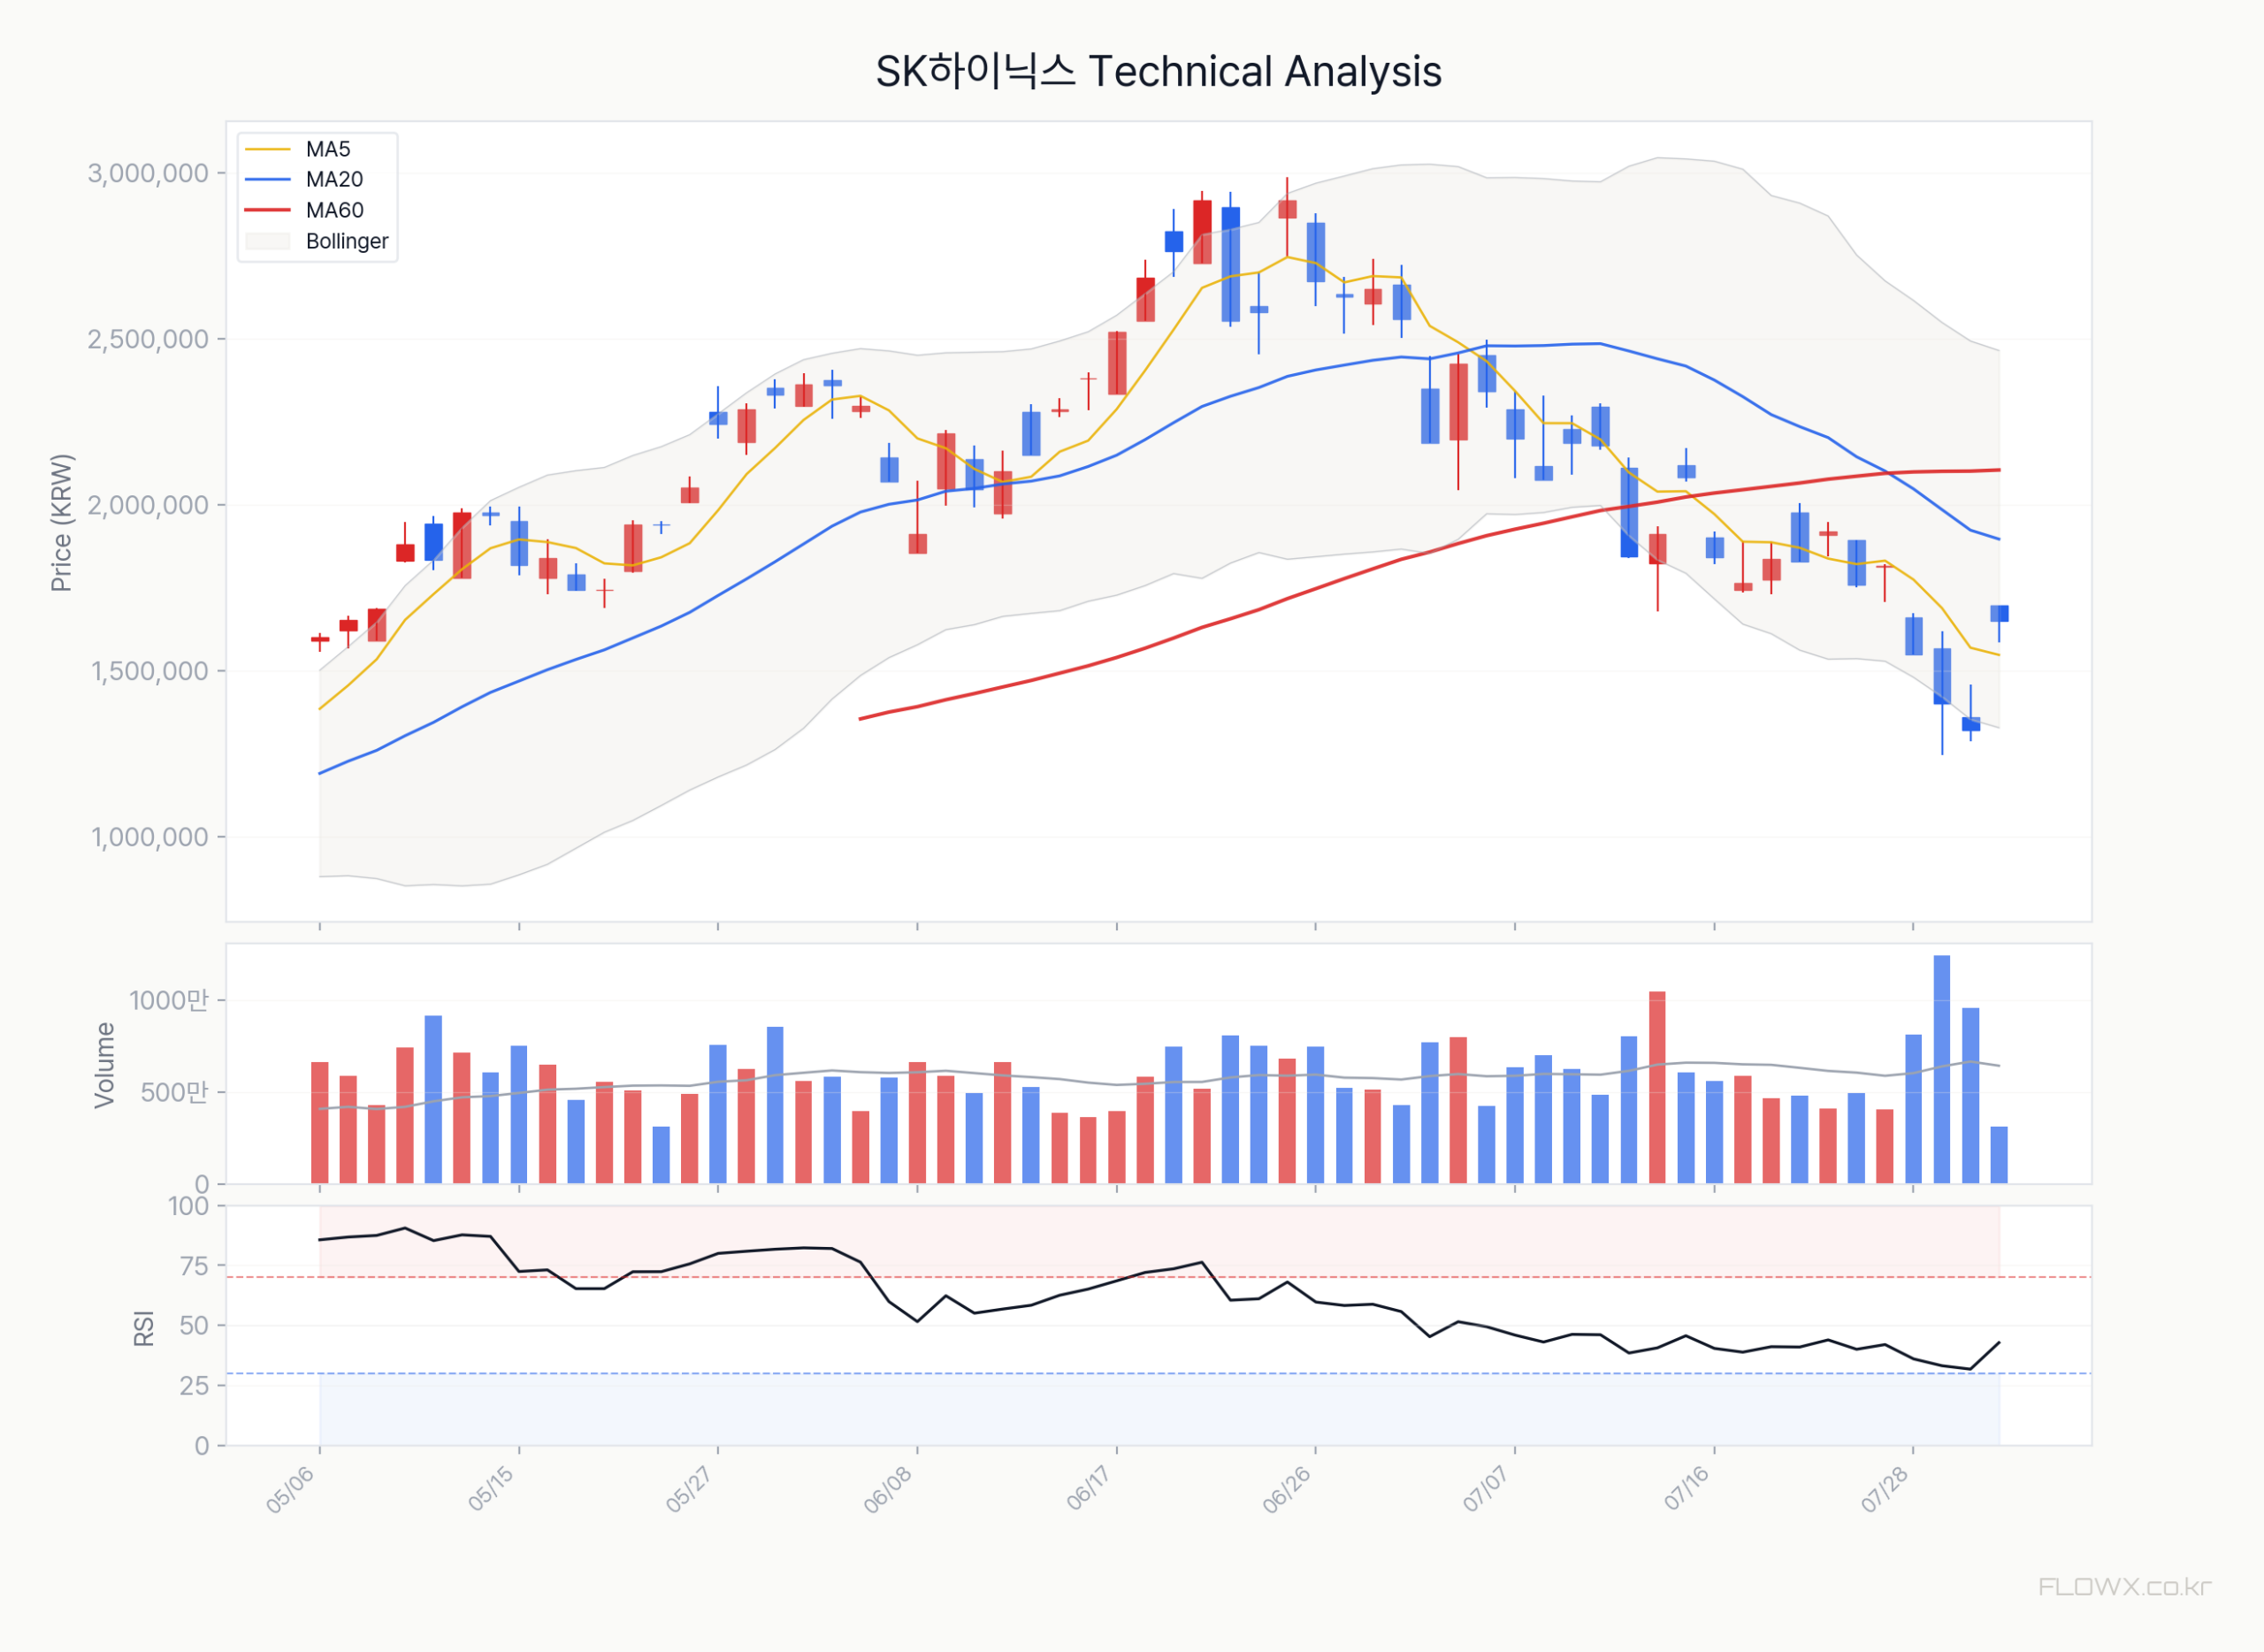Viewport: 2264px width, 1652px height.
Task: Click the "Price (KRW)" axis title
Action: pos(62,523)
